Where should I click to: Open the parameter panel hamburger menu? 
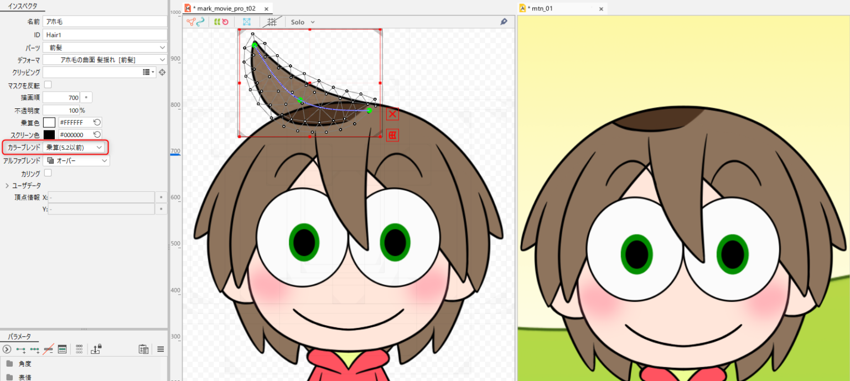click(x=160, y=349)
